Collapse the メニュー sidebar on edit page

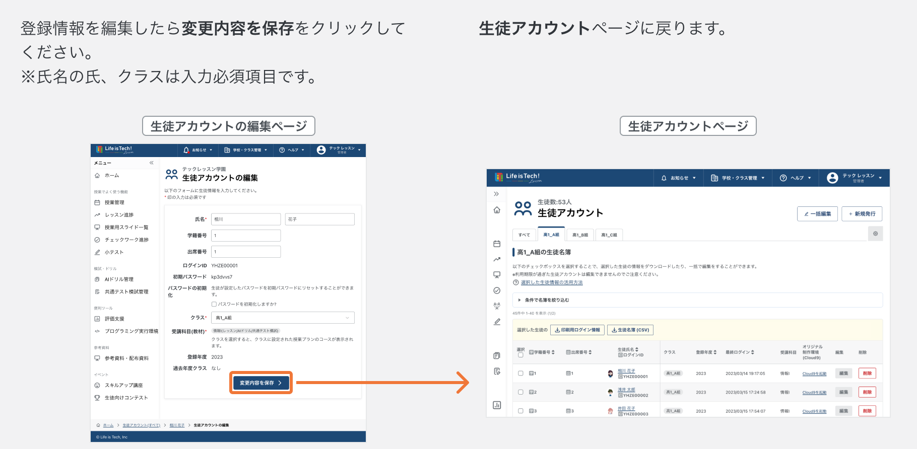click(x=151, y=163)
